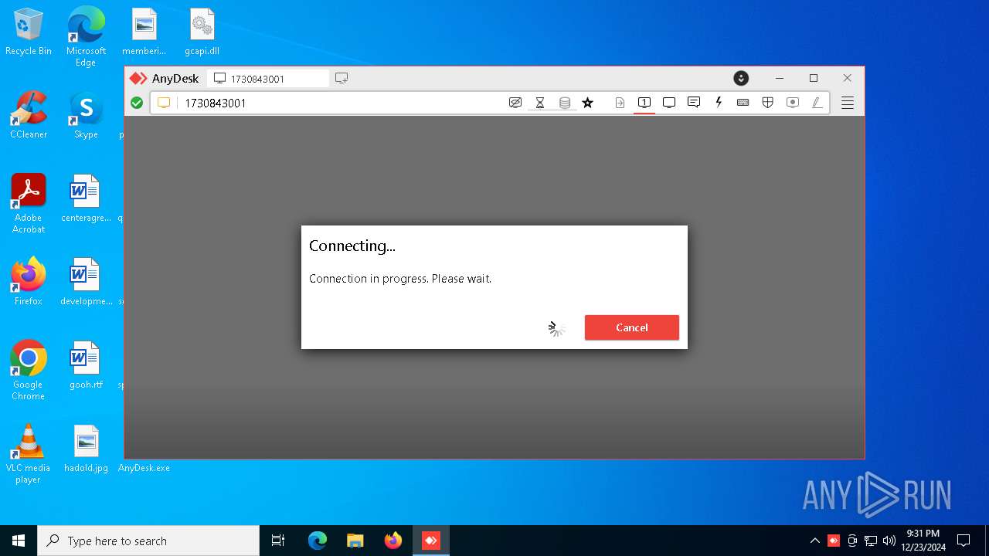
Task: Select the gcapi.dll file on desktop
Action: pos(202,32)
